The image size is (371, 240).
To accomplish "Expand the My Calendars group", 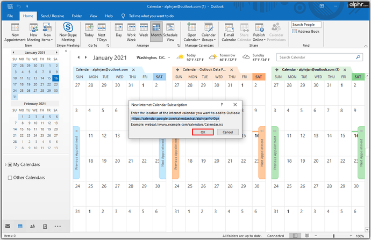I will click(6, 165).
